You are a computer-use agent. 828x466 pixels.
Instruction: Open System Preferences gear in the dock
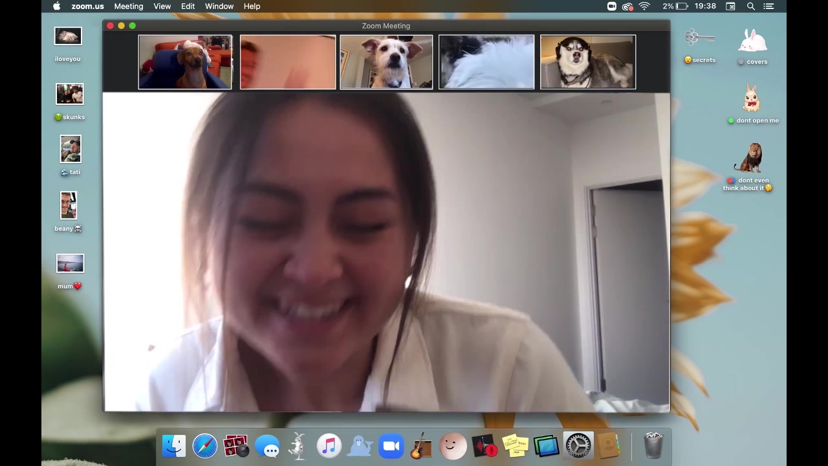(578, 446)
